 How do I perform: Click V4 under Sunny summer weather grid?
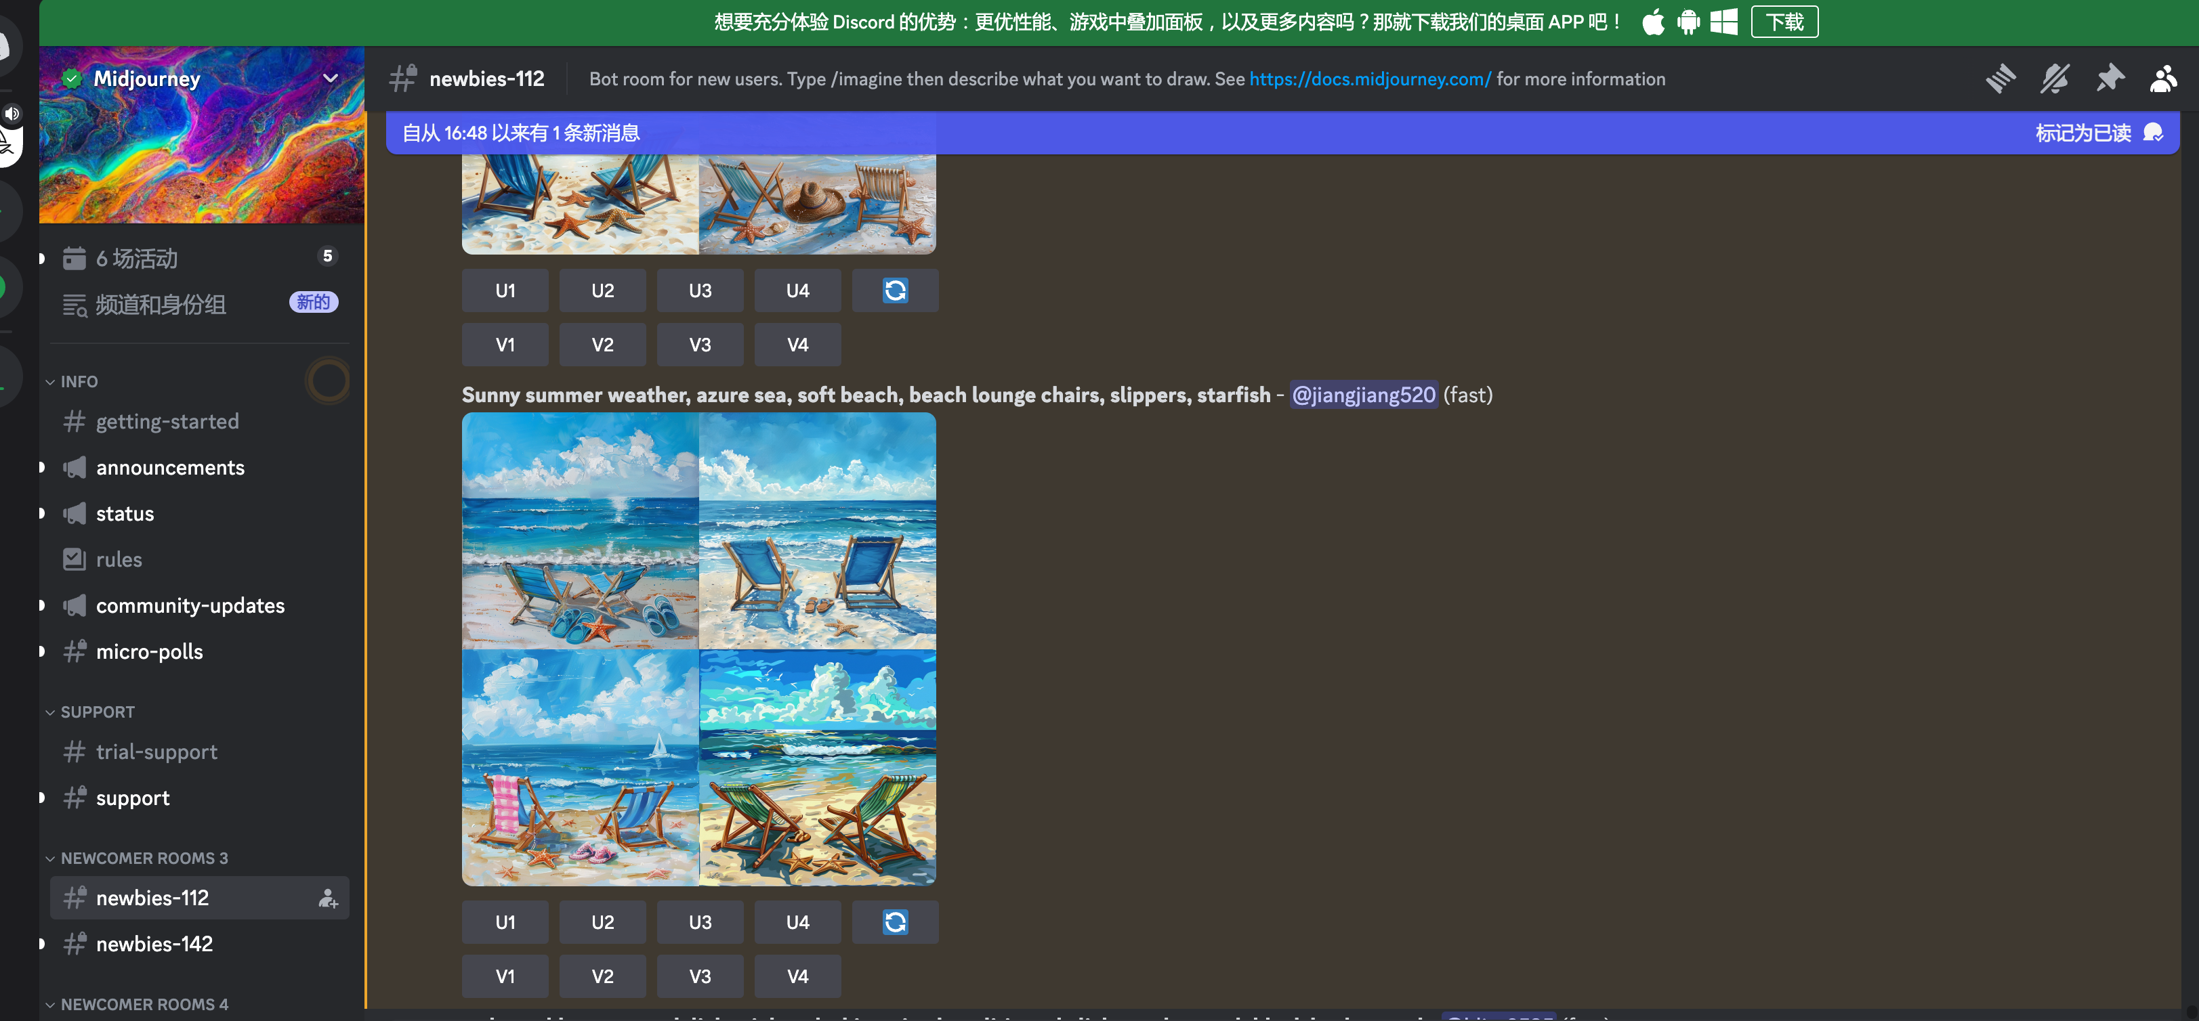[797, 976]
